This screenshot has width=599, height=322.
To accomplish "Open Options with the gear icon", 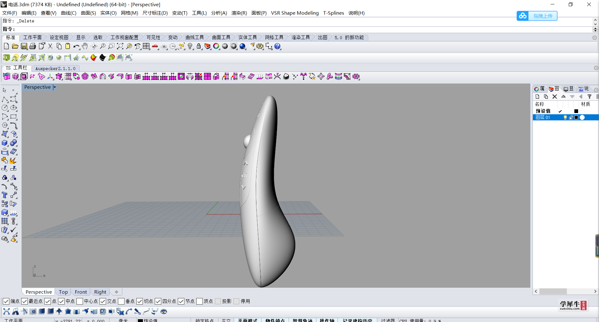I will click(x=260, y=46).
